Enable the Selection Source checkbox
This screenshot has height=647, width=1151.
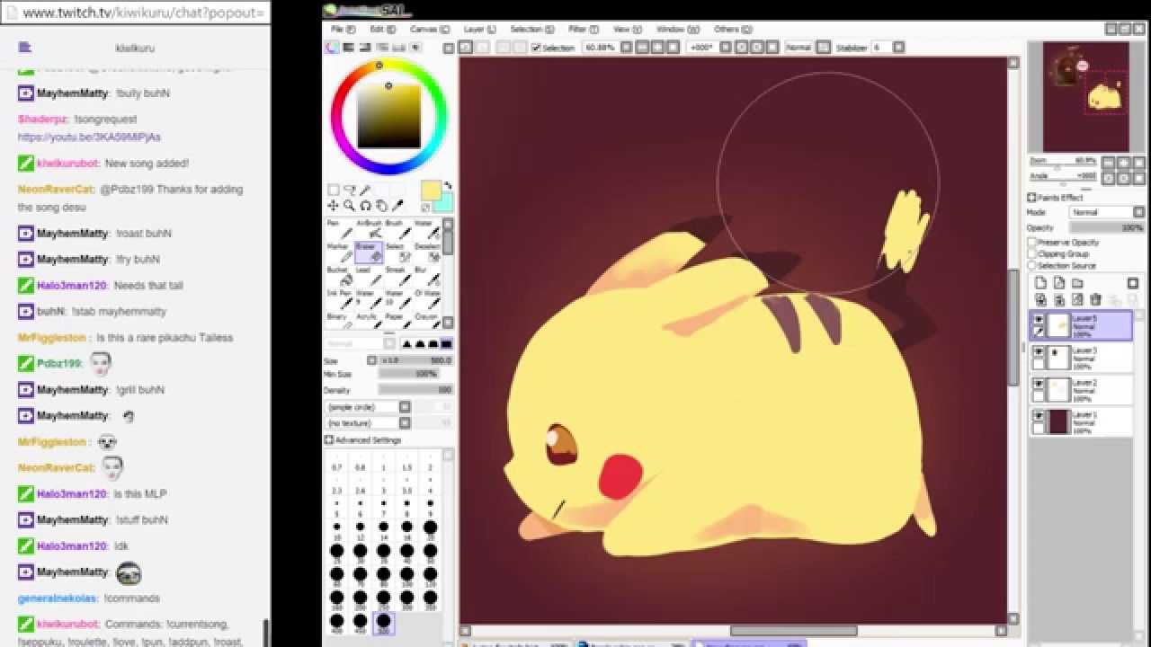[1032, 266]
